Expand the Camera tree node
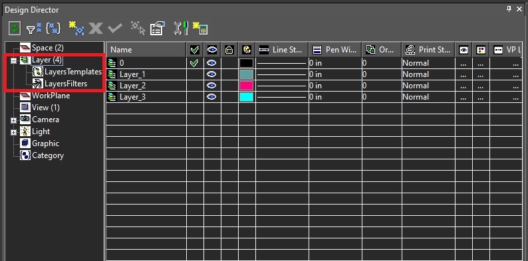 point(13,120)
